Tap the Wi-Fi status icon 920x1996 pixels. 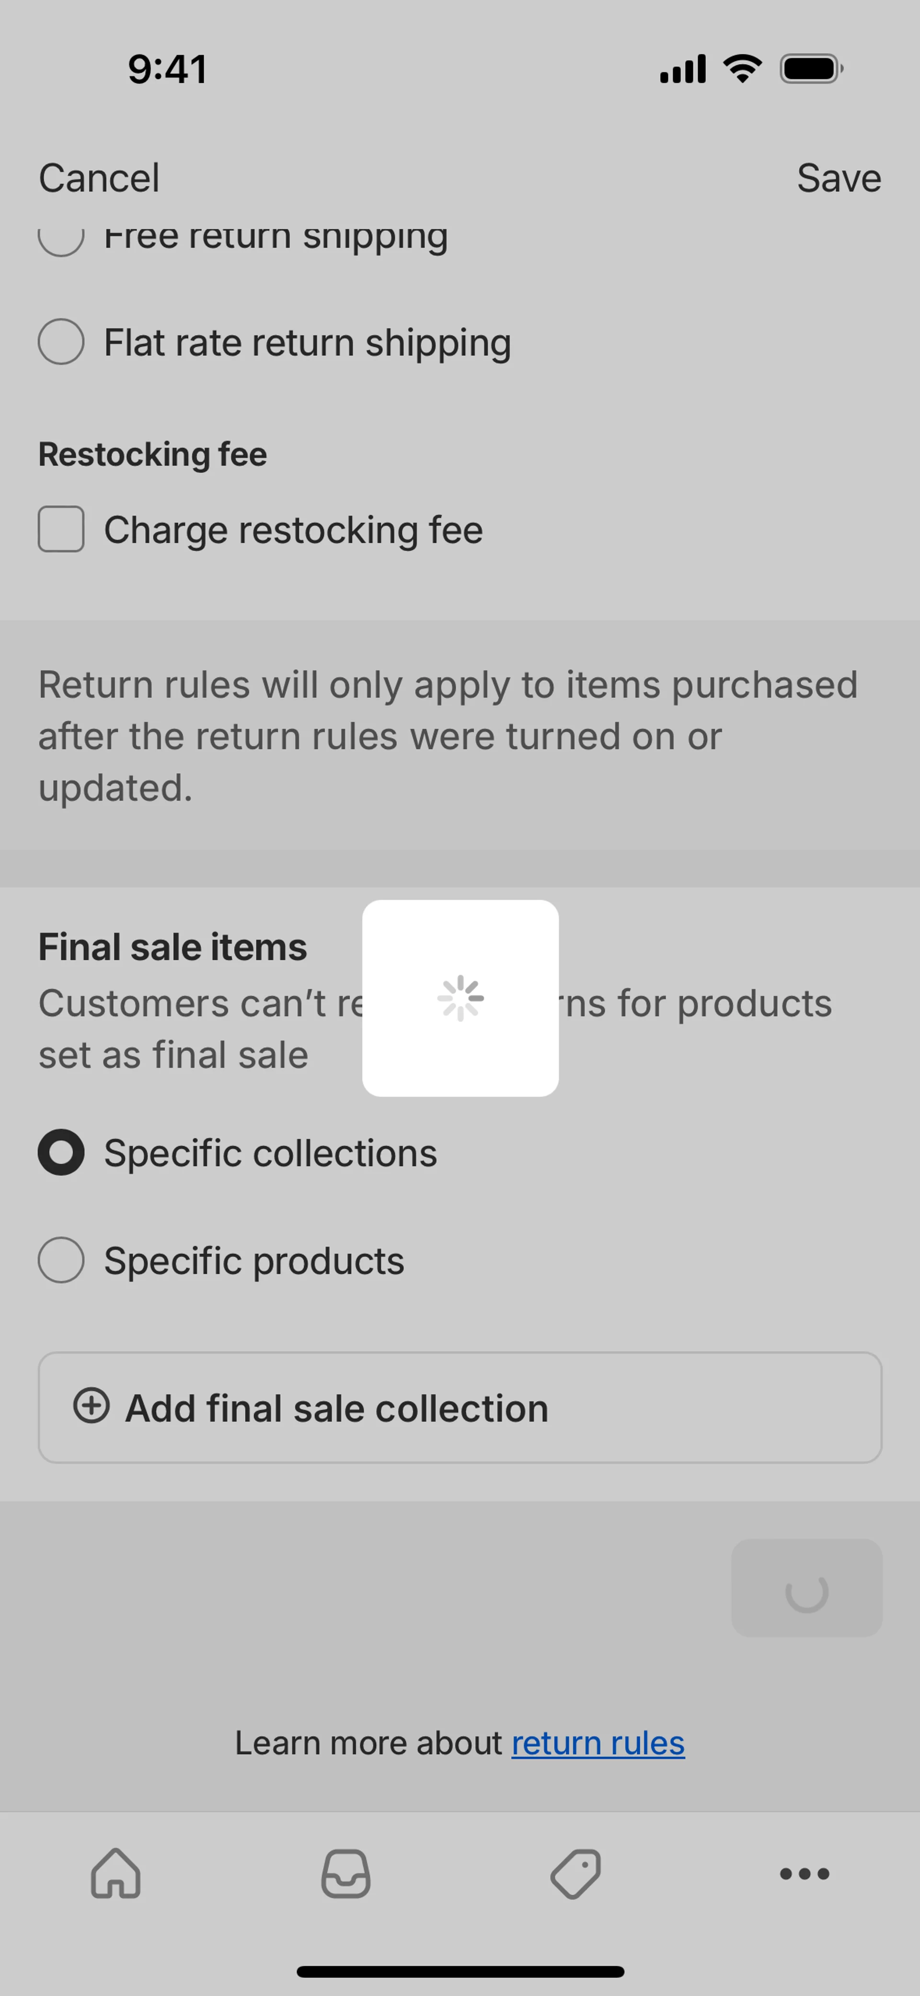742,69
